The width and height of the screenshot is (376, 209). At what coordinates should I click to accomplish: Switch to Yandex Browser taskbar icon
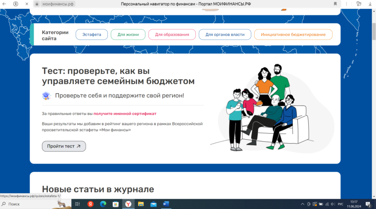click(128, 204)
